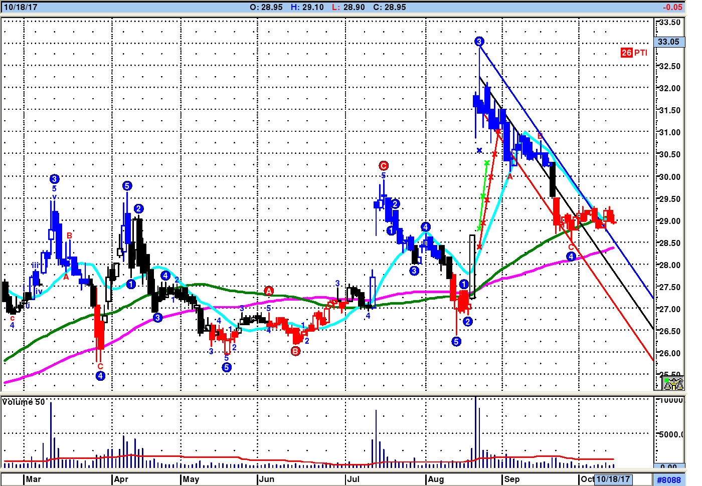Click the red circled C wave label in July
The height and width of the screenshot is (486, 702).
pos(384,166)
